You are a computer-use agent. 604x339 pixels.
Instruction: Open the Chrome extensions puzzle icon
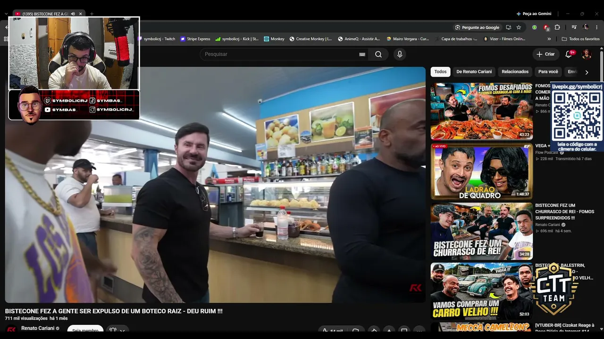(557, 27)
